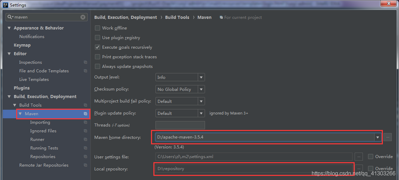This screenshot has width=399, height=180.
Task: Click the project-level icon next to Importing
Action: tap(86, 122)
